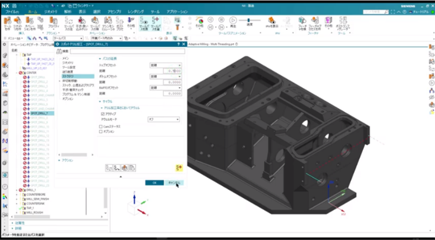Viewport: 435px width, 240px height.
Task: Switch to the ジオメトリ ribbon tab
Action: (51, 12)
